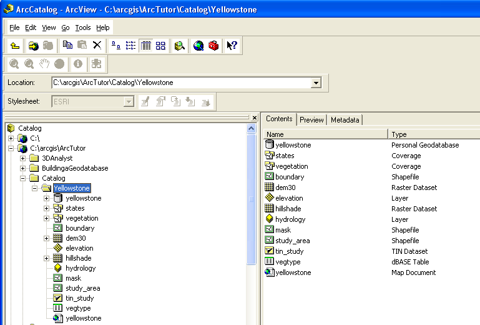Click the Create Thumbnail tool icon
This screenshot has width=480, height=325.
click(x=96, y=64)
